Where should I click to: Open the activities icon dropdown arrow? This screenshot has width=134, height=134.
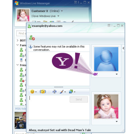tap(75, 92)
